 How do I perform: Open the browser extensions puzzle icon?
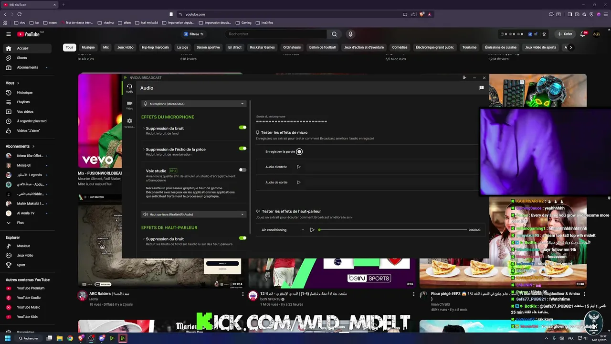pos(551,14)
